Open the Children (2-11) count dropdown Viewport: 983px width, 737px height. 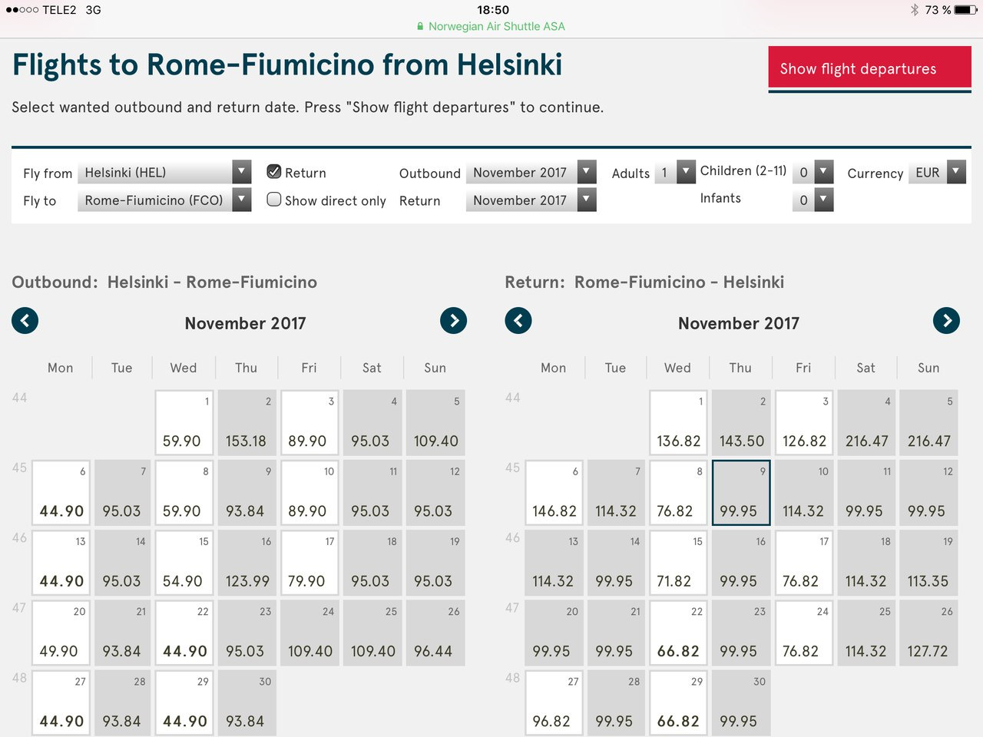coord(813,172)
